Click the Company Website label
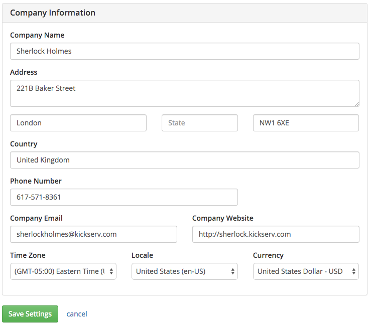369x325 pixels. (x=222, y=218)
